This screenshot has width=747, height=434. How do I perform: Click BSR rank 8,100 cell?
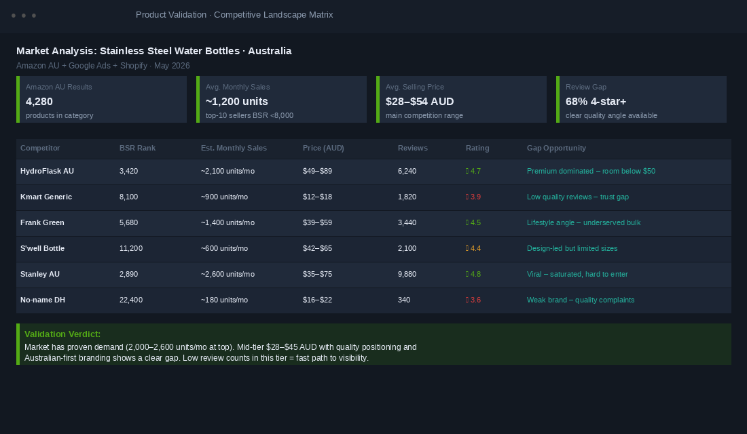[x=128, y=197]
